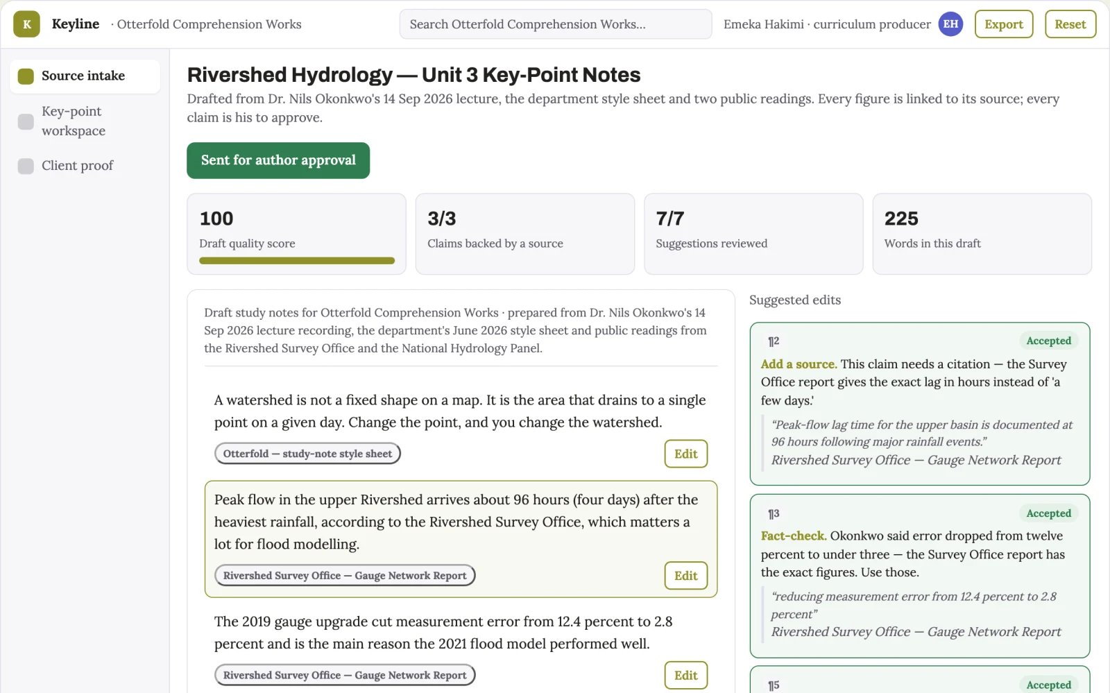Focus the Search Otterfold Comprehension Works field
Viewport: 1110px width, 693px height.
pyautogui.click(x=556, y=24)
